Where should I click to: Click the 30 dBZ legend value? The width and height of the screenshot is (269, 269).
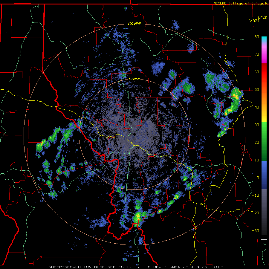(257, 125)
